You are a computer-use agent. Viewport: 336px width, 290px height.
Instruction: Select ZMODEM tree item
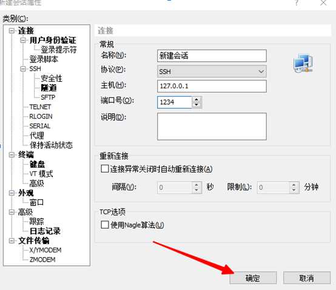click(x=42, y=260)
